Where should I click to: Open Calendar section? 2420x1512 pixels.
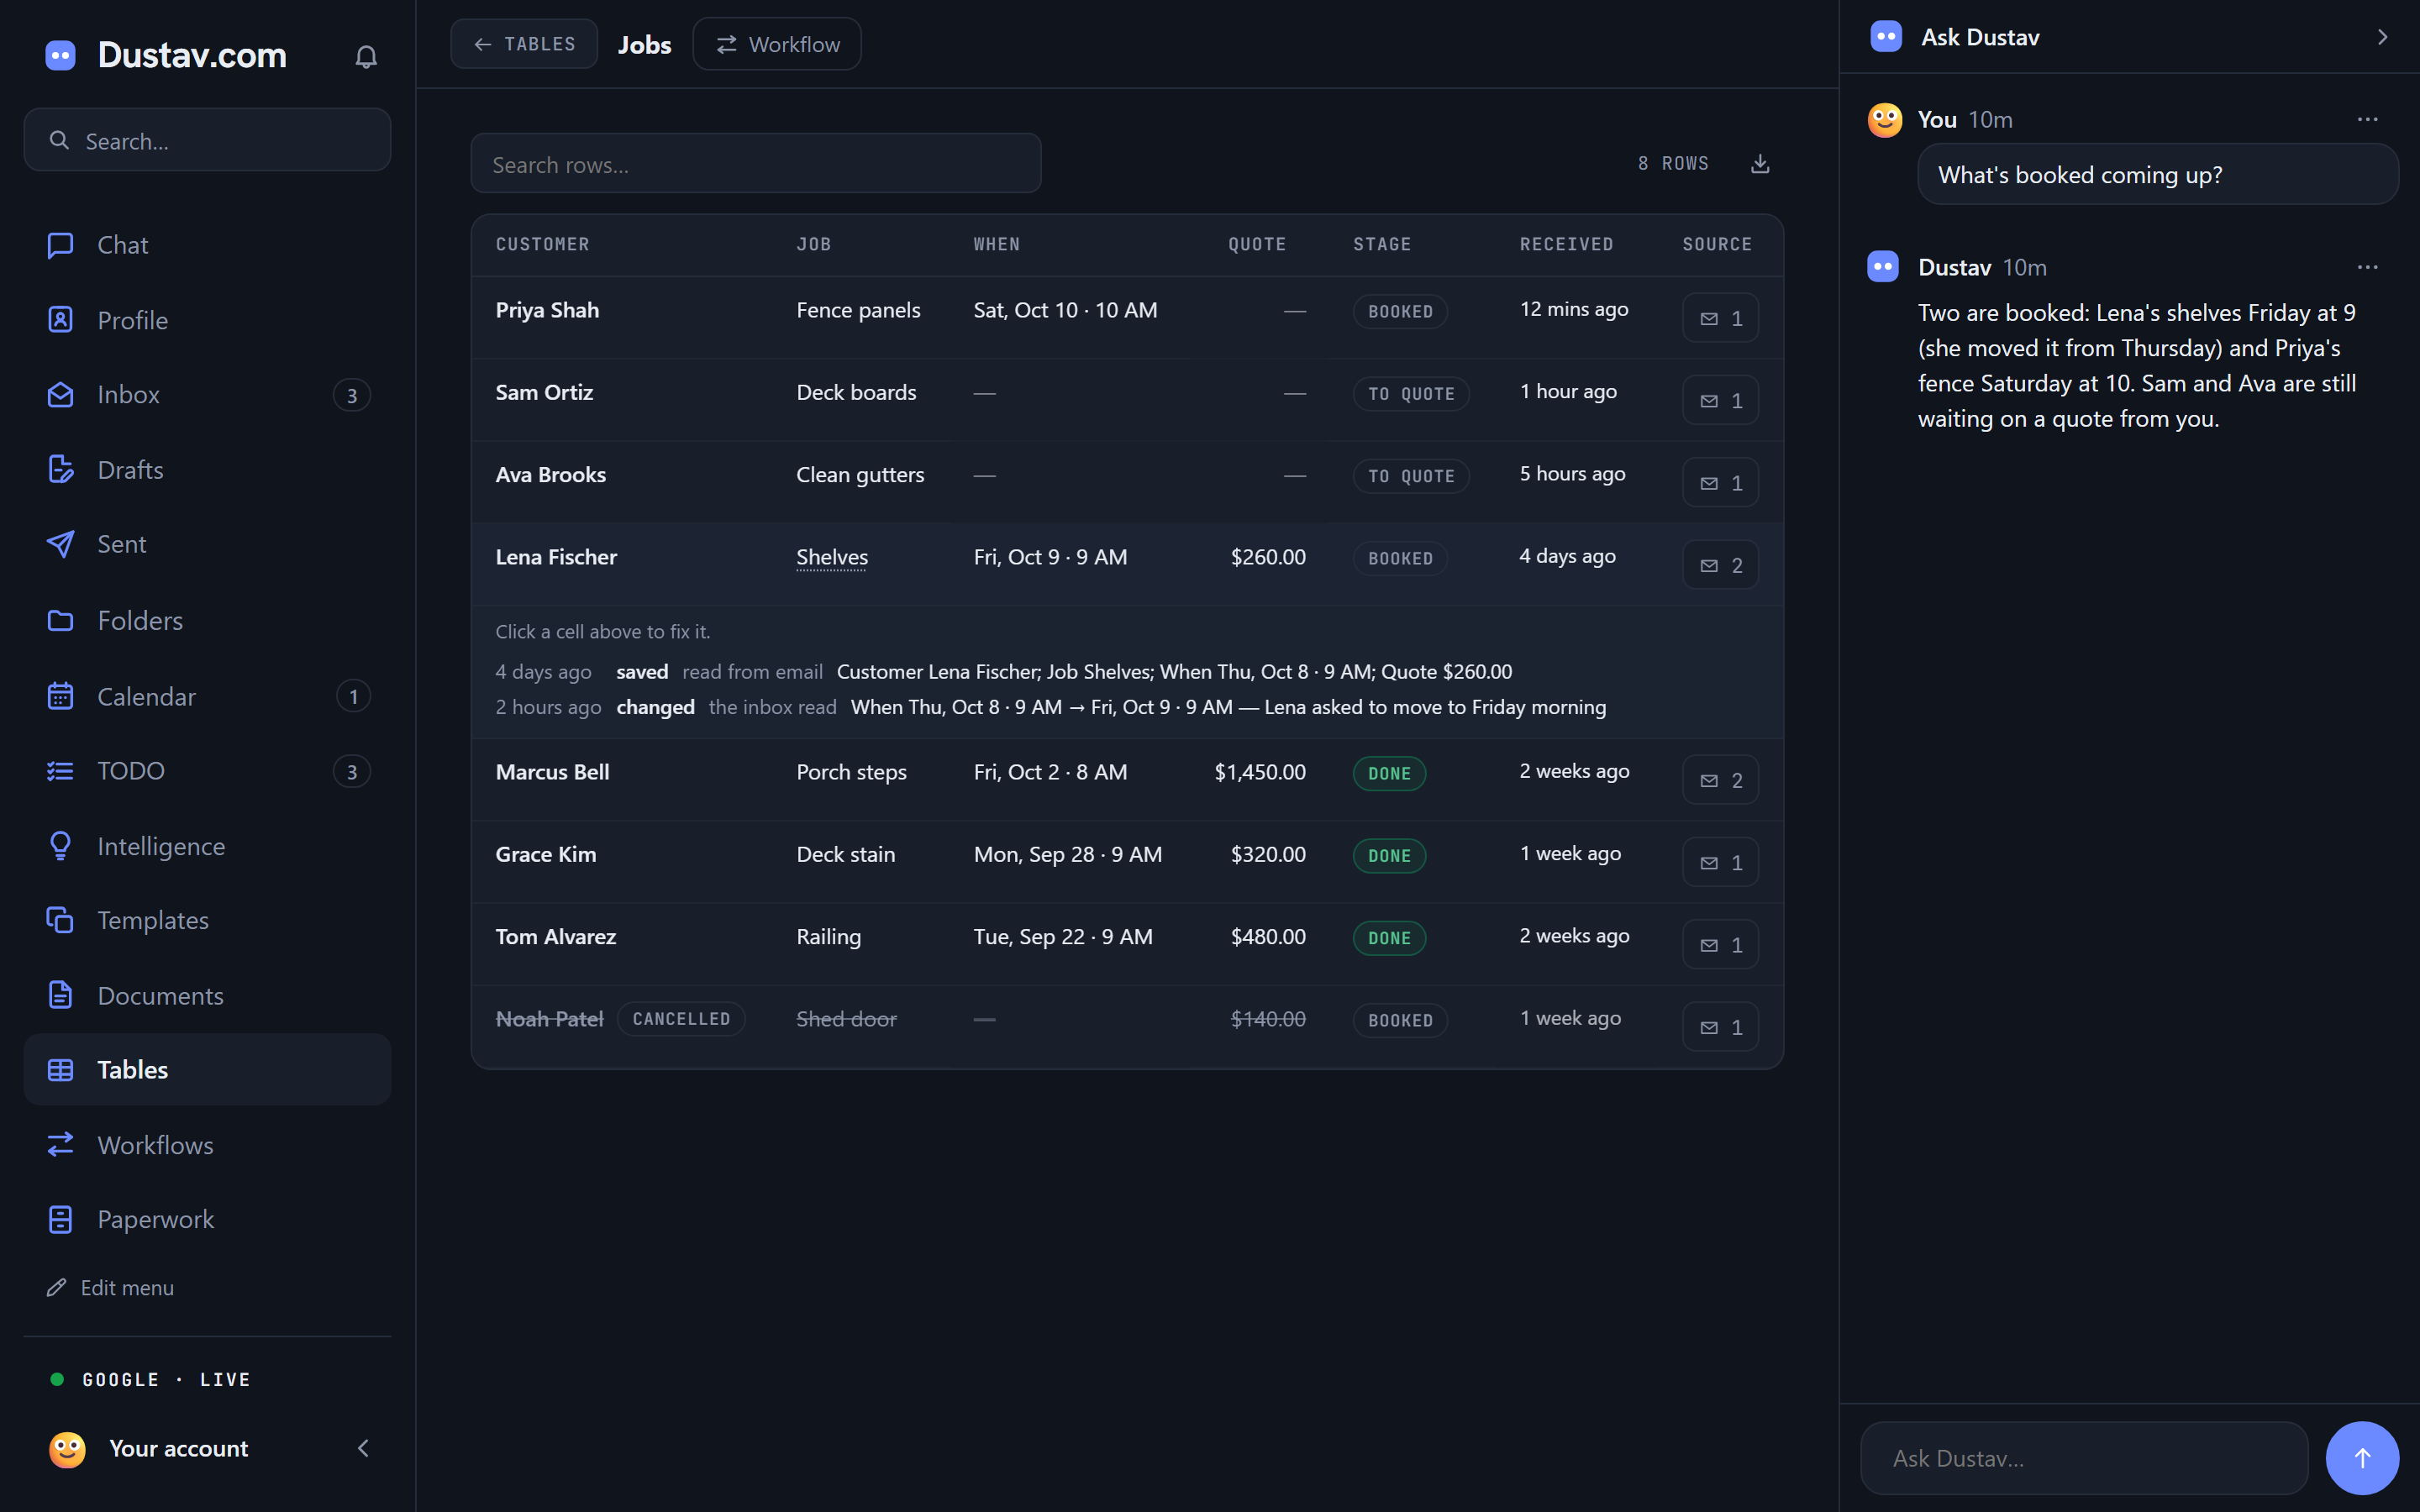(207, 696)
